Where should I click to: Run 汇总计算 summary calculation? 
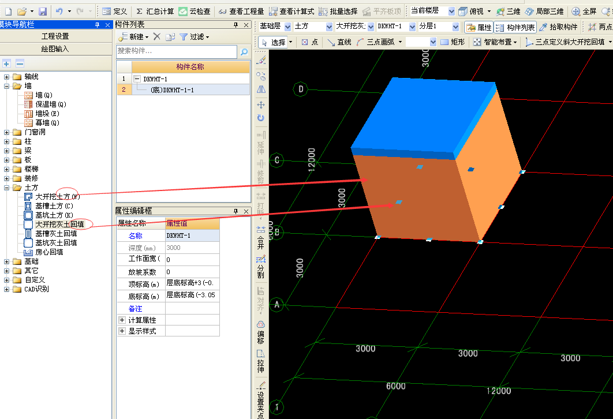tap(155, 12)
